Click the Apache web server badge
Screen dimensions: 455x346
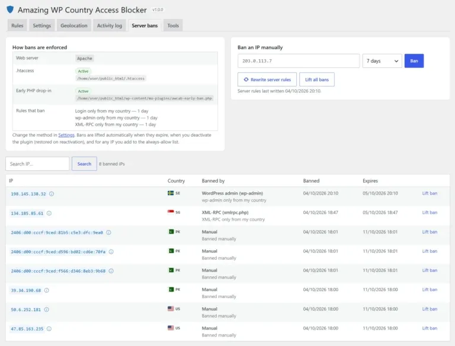(85, 58)
